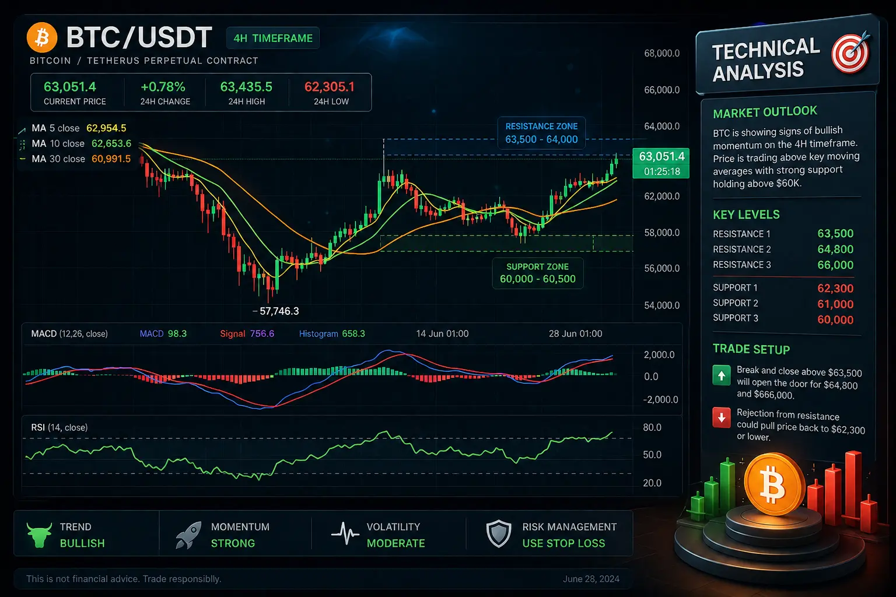Click the rocket icon beside Momentum
This screenshot has width=896, height=597.
[188, 535]
